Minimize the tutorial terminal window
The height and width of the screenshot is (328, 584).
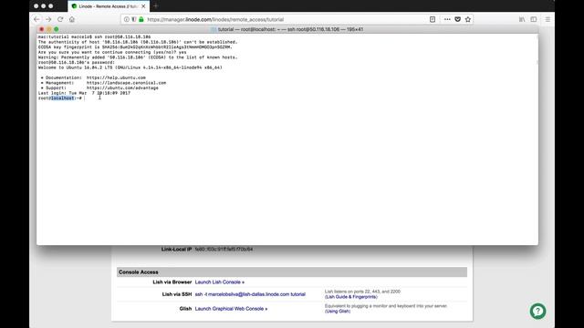pos(48,29)
